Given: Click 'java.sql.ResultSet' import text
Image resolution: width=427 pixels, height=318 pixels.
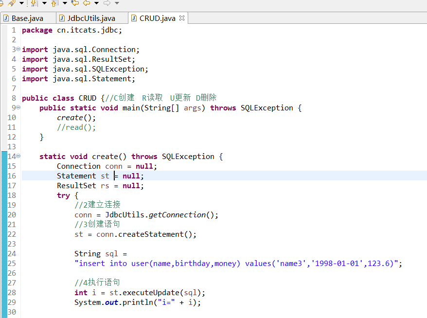Looking at the screenshot, I should tap(92, 59).
